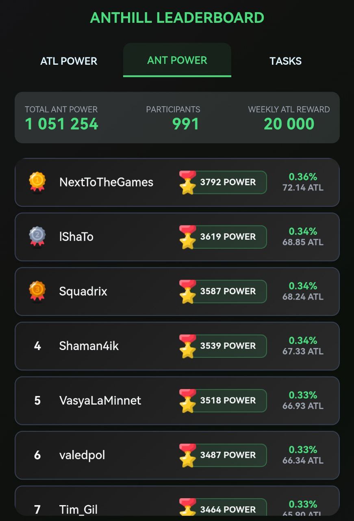The width and height of the screenshot is (354, 521).
Task: Open lShaTo player entry
Action: 177,237
